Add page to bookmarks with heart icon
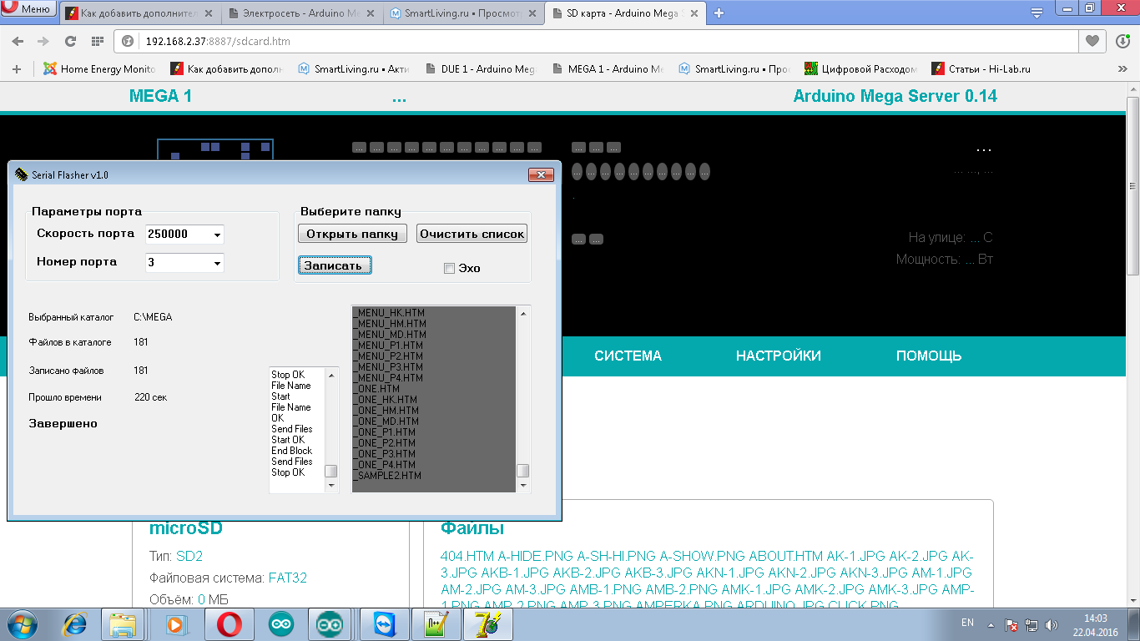 click(1092, 40)
